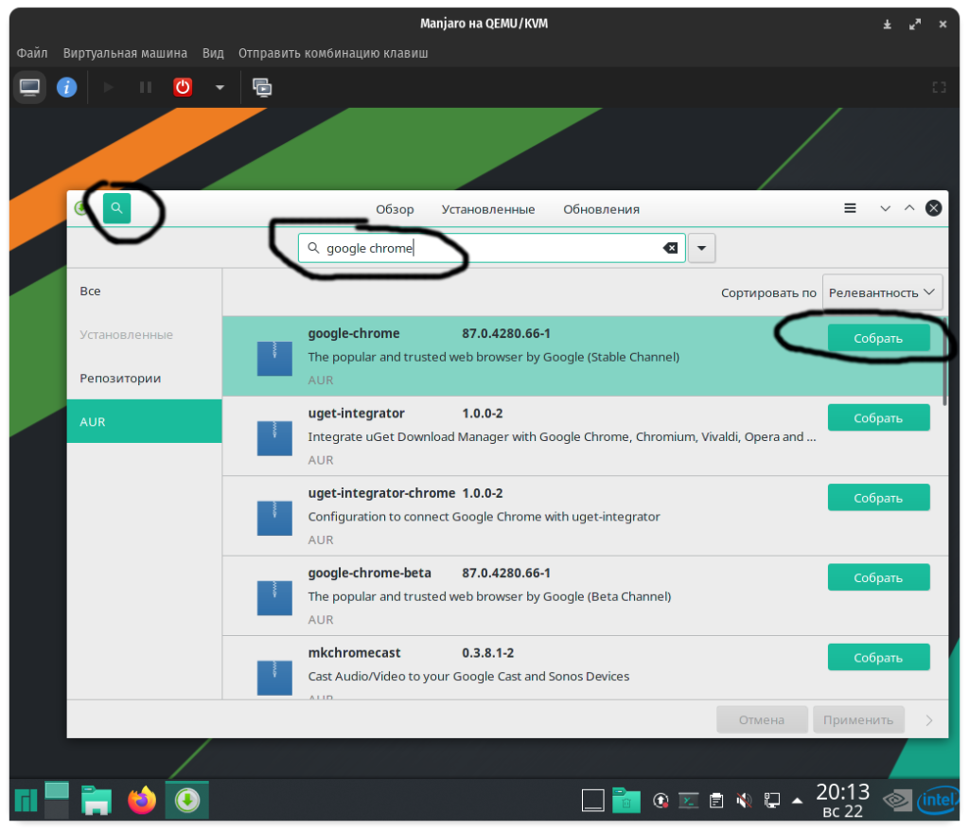Viewport: 969px width, 831px height.
Task: Open the Pamac hamburger menu
Action: coord(850,208)
